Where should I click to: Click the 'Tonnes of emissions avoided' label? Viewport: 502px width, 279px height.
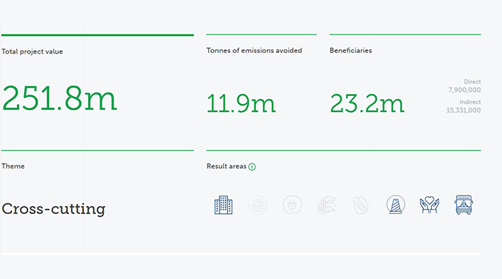[x=254, y=50]
